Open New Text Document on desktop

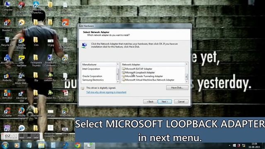65,43
